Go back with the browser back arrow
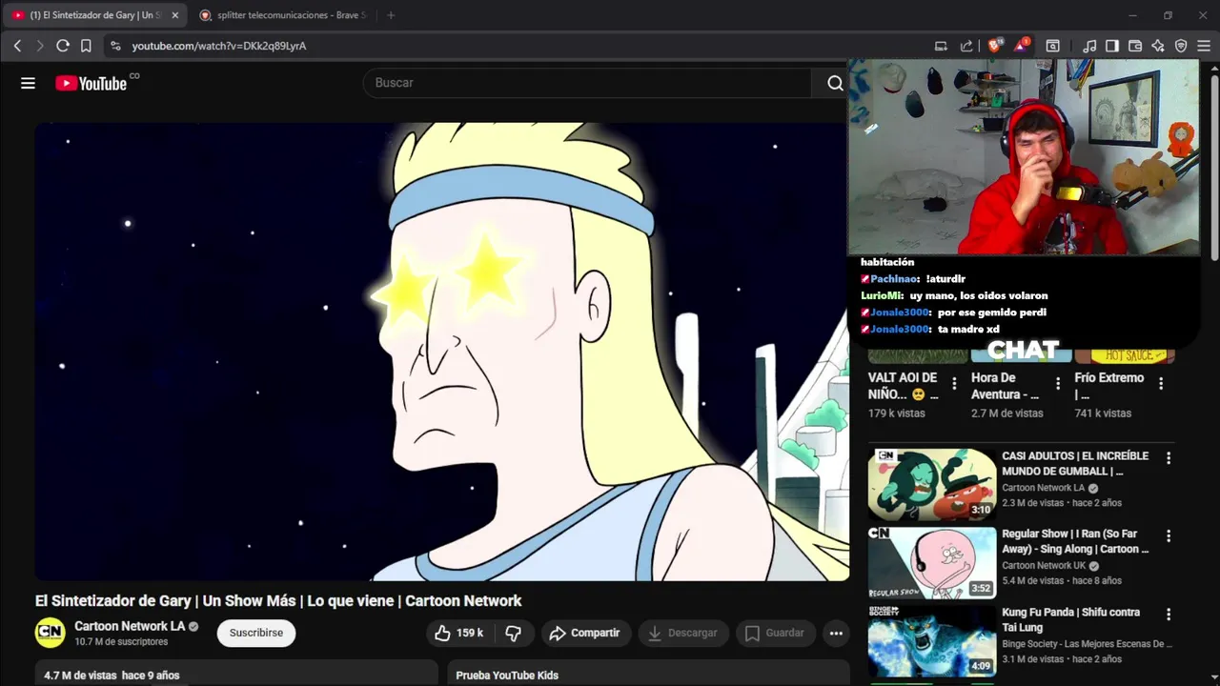 17,46
